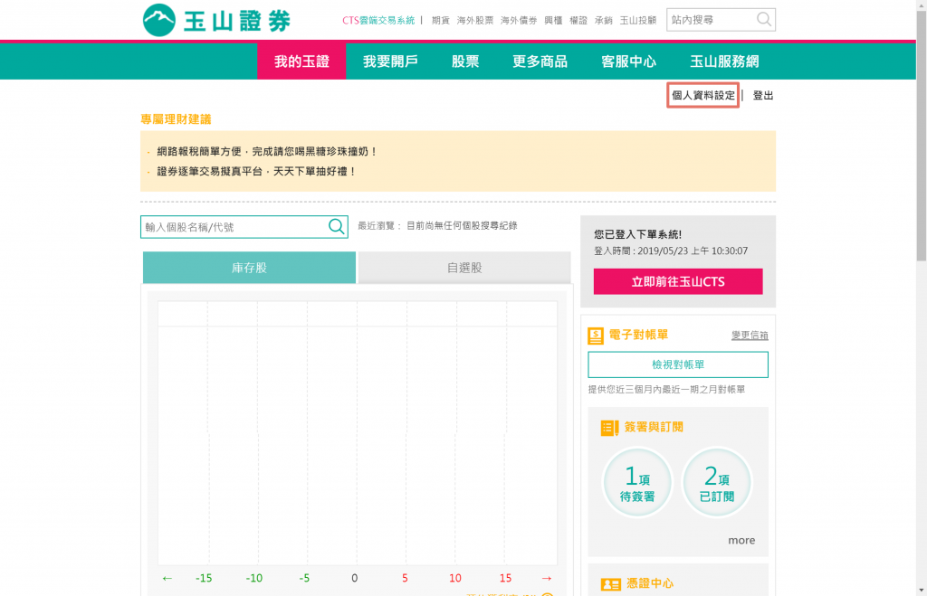
Task: Click the 登入時間 timestamp text
Action: pyautogui.click(x=671, y=251)
